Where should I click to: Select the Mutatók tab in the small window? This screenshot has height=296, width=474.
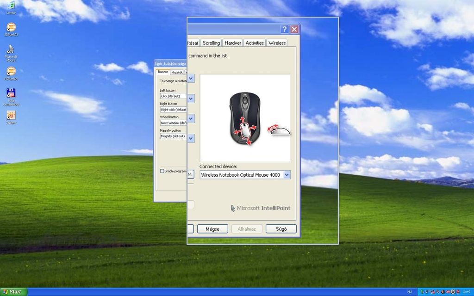click(177, 73)
